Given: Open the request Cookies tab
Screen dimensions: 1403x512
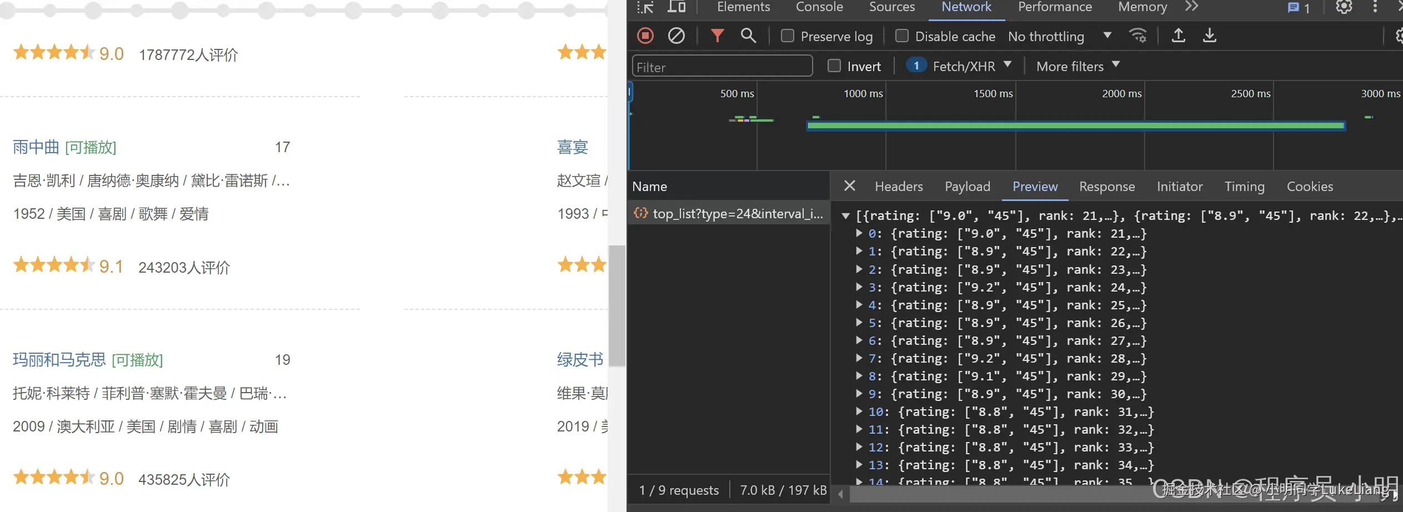Looking at the screenshot, I should pos(1310,187).
